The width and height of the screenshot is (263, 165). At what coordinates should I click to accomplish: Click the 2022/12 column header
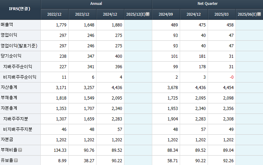[54, 14]
